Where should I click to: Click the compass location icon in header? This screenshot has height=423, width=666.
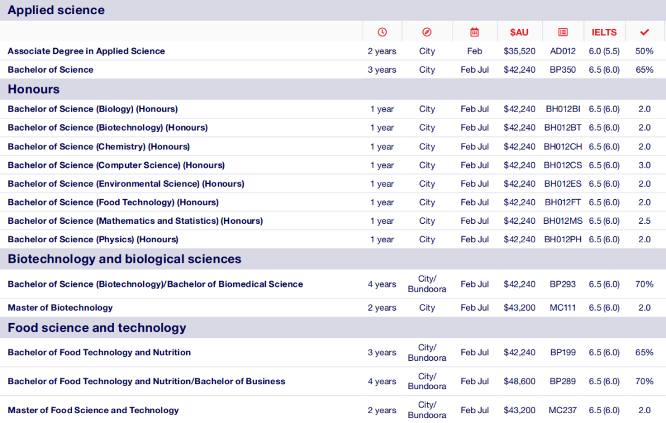click(427, 32)
